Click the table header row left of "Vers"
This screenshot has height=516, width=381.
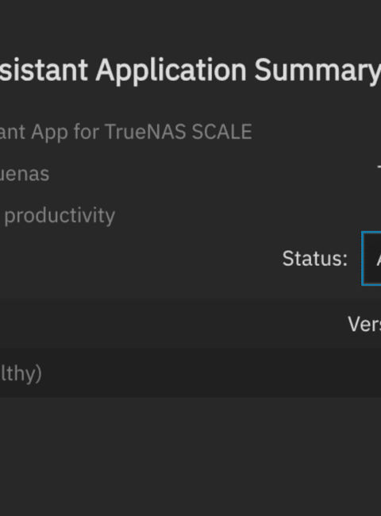point(171,323)
